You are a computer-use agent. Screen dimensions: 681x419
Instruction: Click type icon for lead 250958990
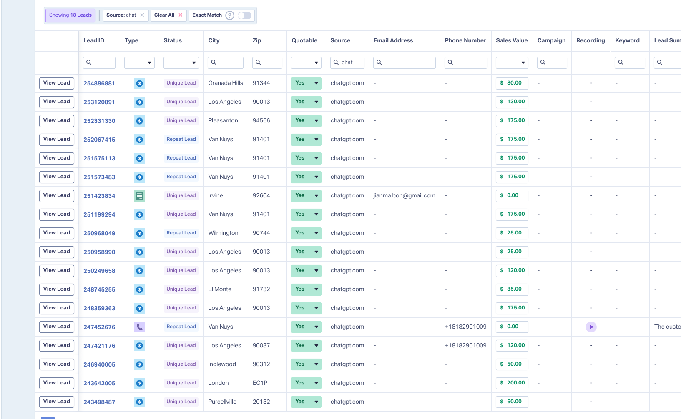[139, 252]
